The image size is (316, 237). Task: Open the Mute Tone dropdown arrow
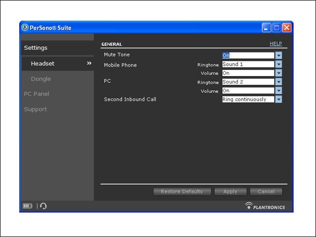coord(278,55)
